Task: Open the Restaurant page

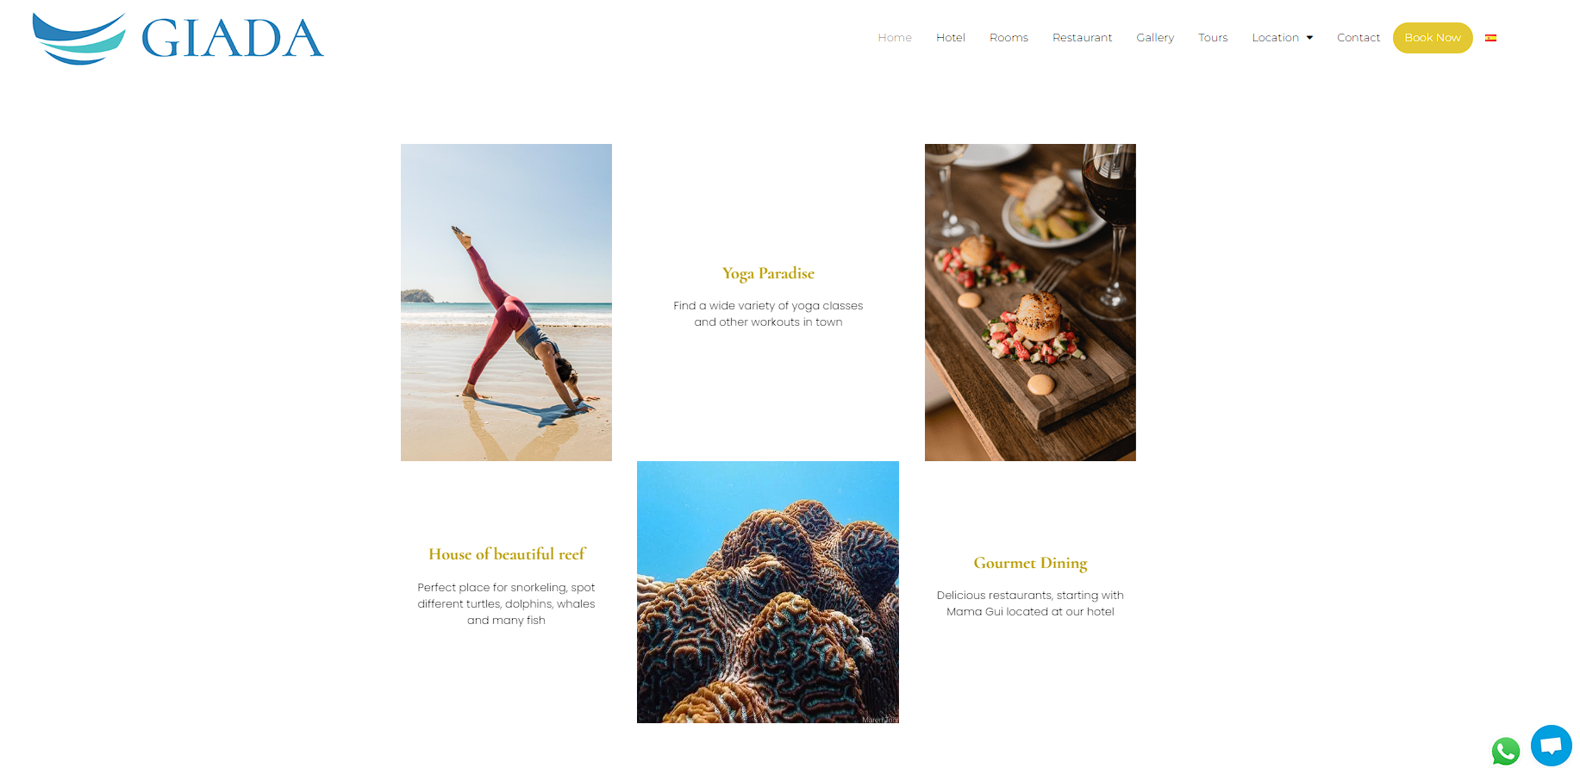Action: [x=1082, y=38]
